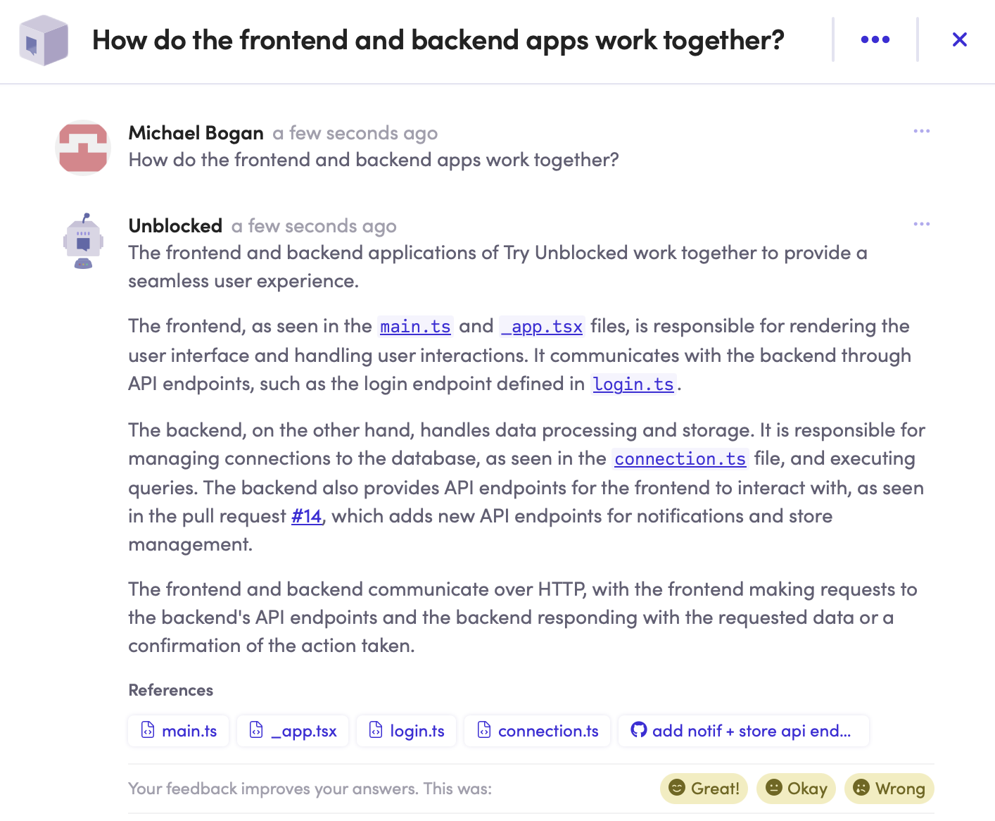Click the main.ts reference file icon

(x=148, y=730)
